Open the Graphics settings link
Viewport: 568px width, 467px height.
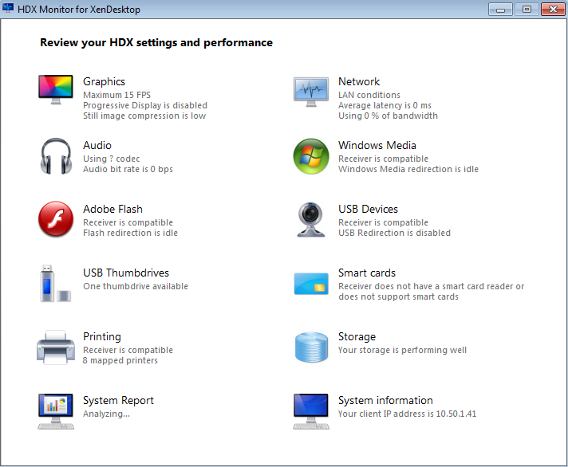(x=104, y=81)
